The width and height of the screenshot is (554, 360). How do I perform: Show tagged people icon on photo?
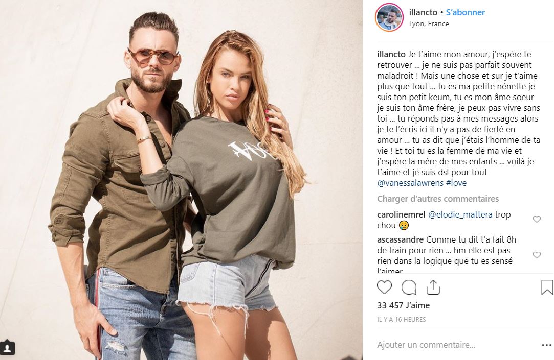(7, 348)
